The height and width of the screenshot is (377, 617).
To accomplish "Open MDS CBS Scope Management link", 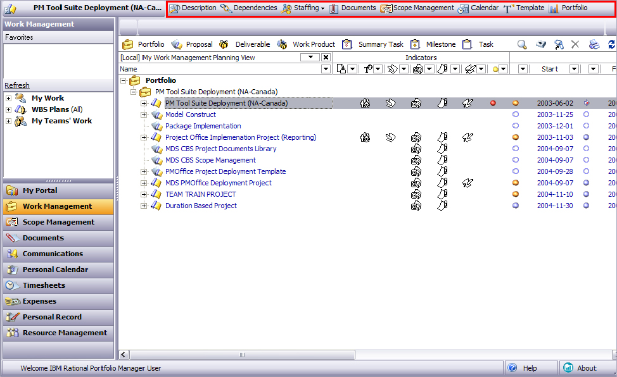I will pyautogui.click(x=210, y=161).
